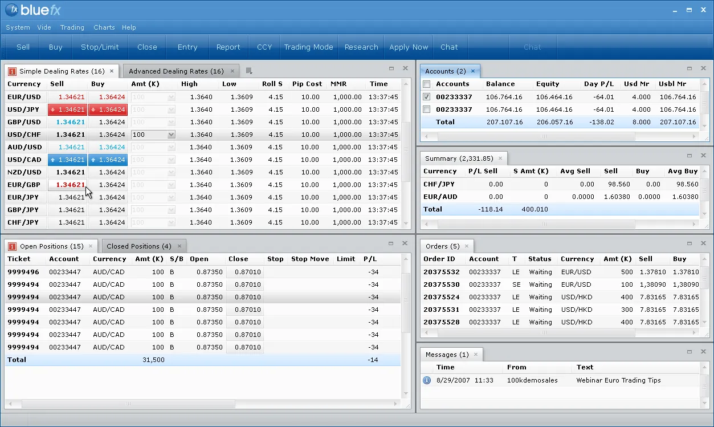Viewport: 714px width, 427px height.
Task: Click the Stop/Limit toolbar button
Action: coord(100,47)
